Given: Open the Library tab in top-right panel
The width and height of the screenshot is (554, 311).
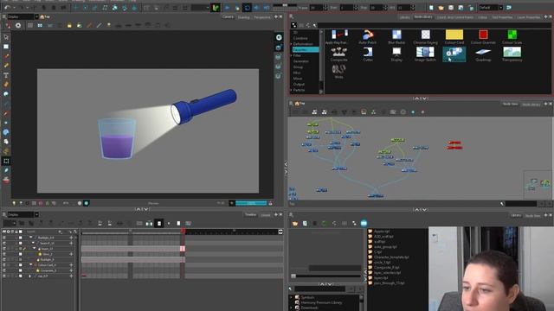Looking at the screenshot, I should tap(404, 17).
